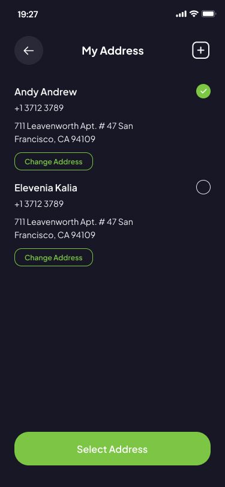Go back using the arrow button
Screen dimensions: 225x487
[x=29, y=50]
